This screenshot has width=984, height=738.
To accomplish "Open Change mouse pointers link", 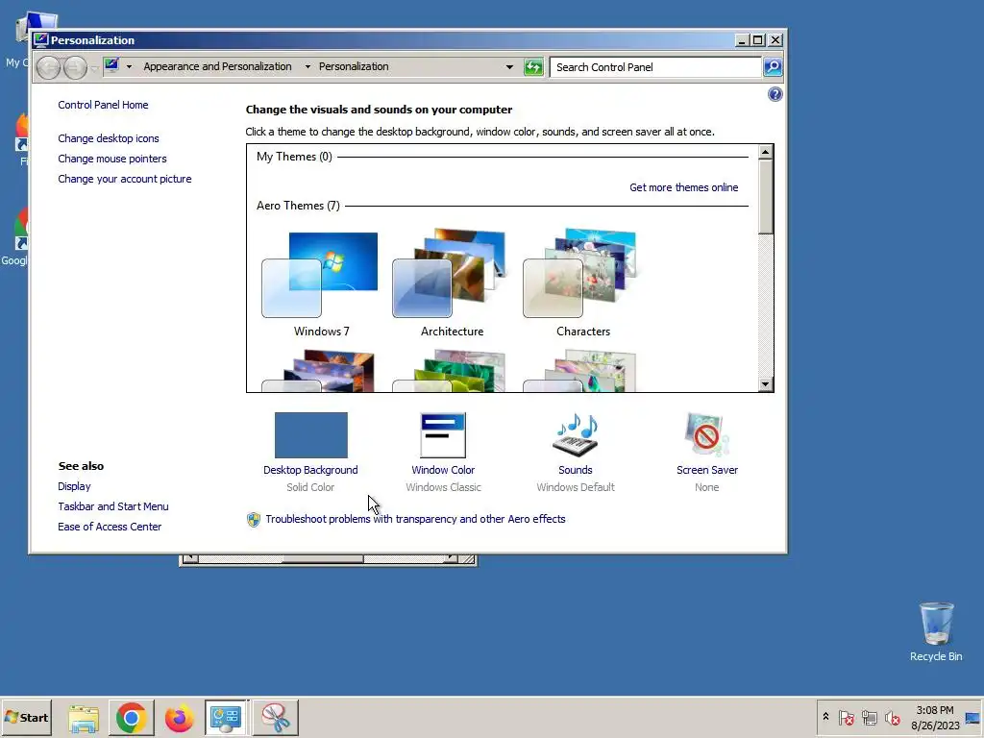I will pos(112,159).
